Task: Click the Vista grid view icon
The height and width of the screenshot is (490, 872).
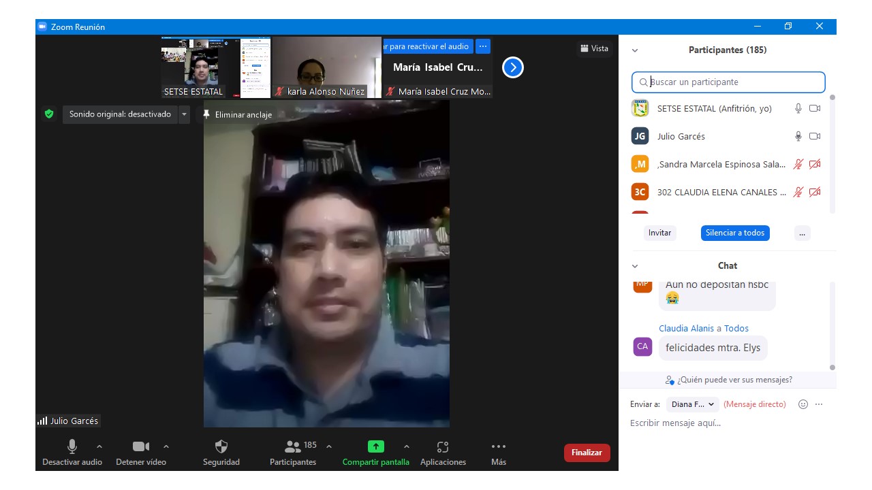Action: 584,48
